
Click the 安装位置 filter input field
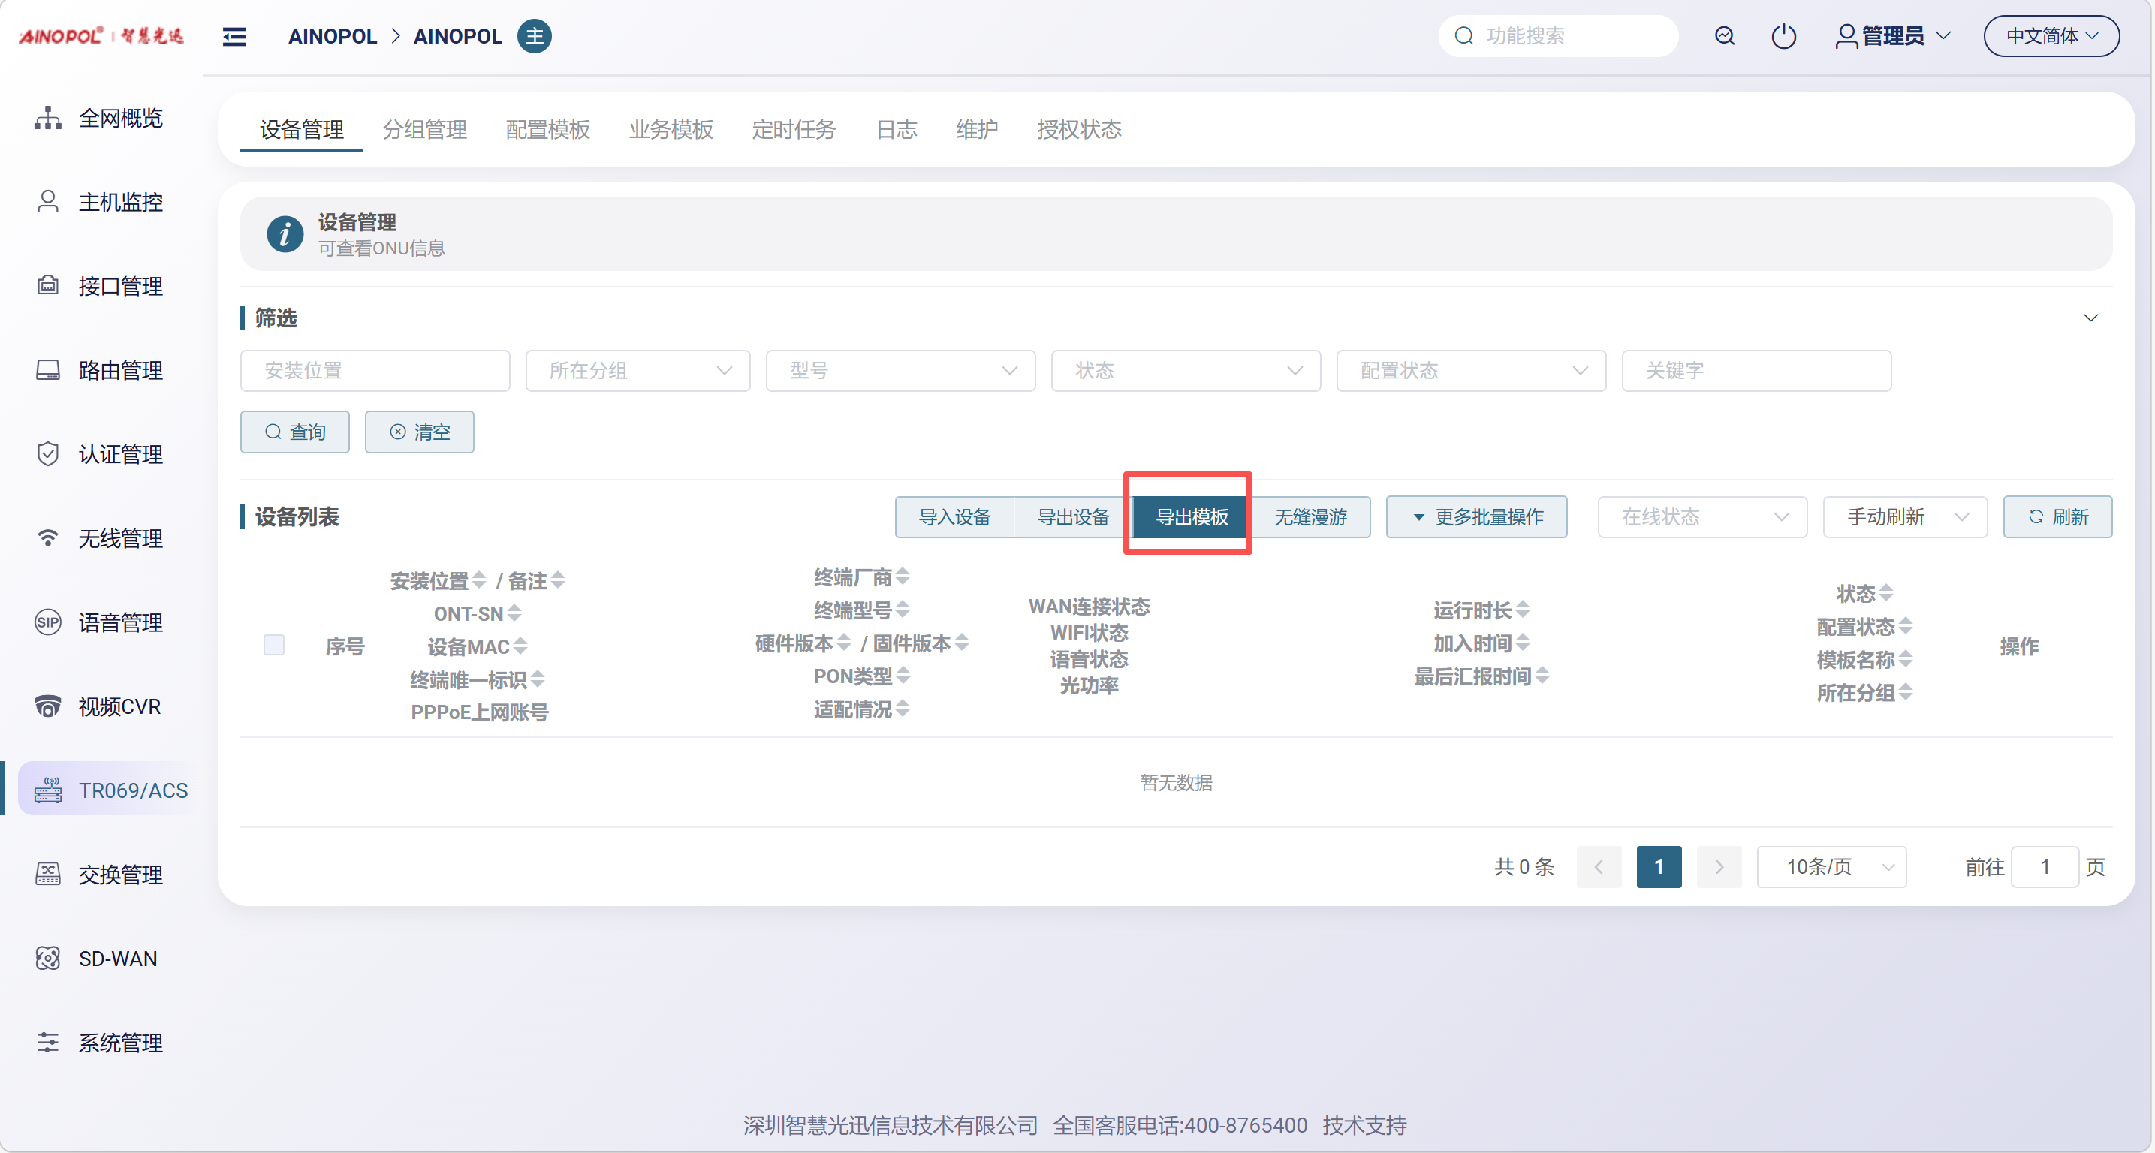pos(375,370)
